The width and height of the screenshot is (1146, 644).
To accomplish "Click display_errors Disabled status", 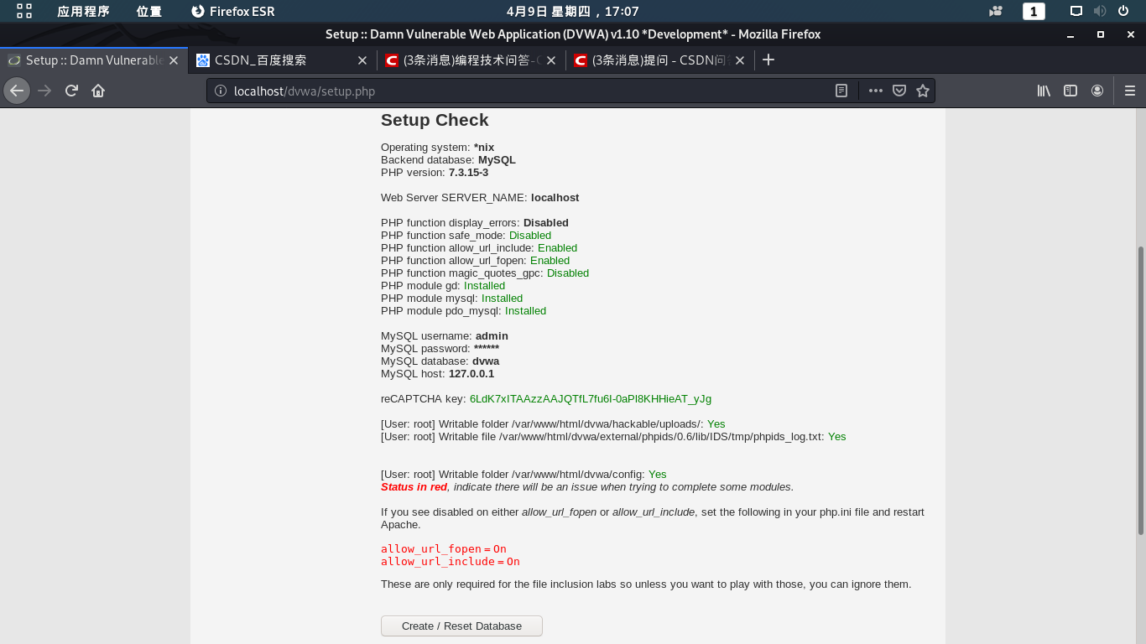I will [x=546, y=223].
